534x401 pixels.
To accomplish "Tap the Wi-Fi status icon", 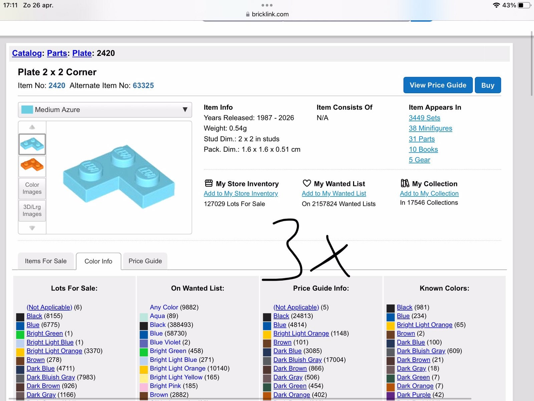I will (496, 5).
